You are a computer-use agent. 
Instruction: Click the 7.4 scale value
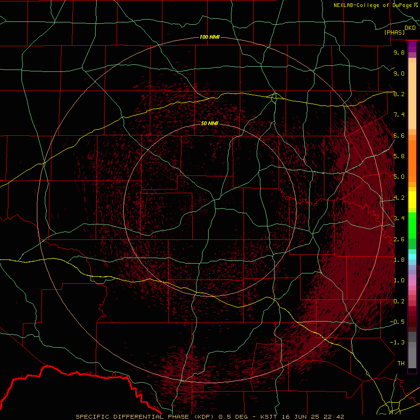click(399, 115)
